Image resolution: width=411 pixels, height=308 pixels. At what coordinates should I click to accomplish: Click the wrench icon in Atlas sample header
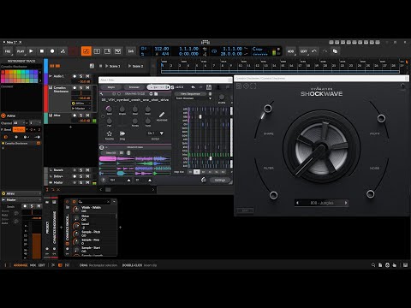pos(102,94)
